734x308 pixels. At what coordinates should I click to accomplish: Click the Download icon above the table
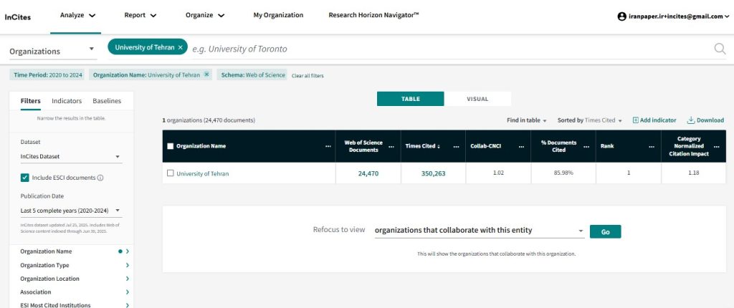pos(691,120)
